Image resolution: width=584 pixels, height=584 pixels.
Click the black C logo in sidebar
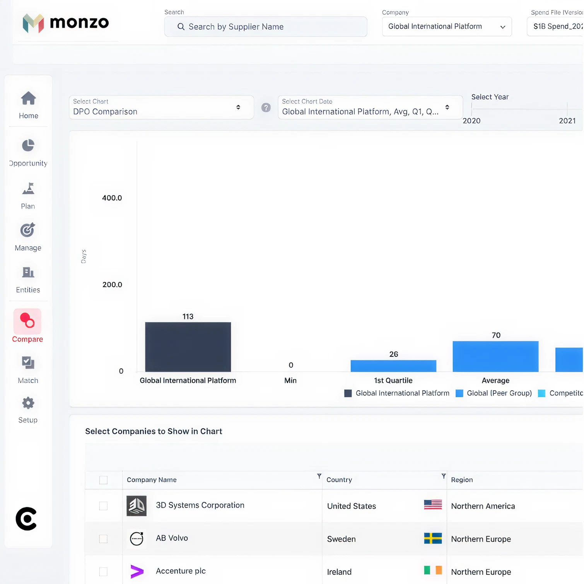[x=26, y=519]
